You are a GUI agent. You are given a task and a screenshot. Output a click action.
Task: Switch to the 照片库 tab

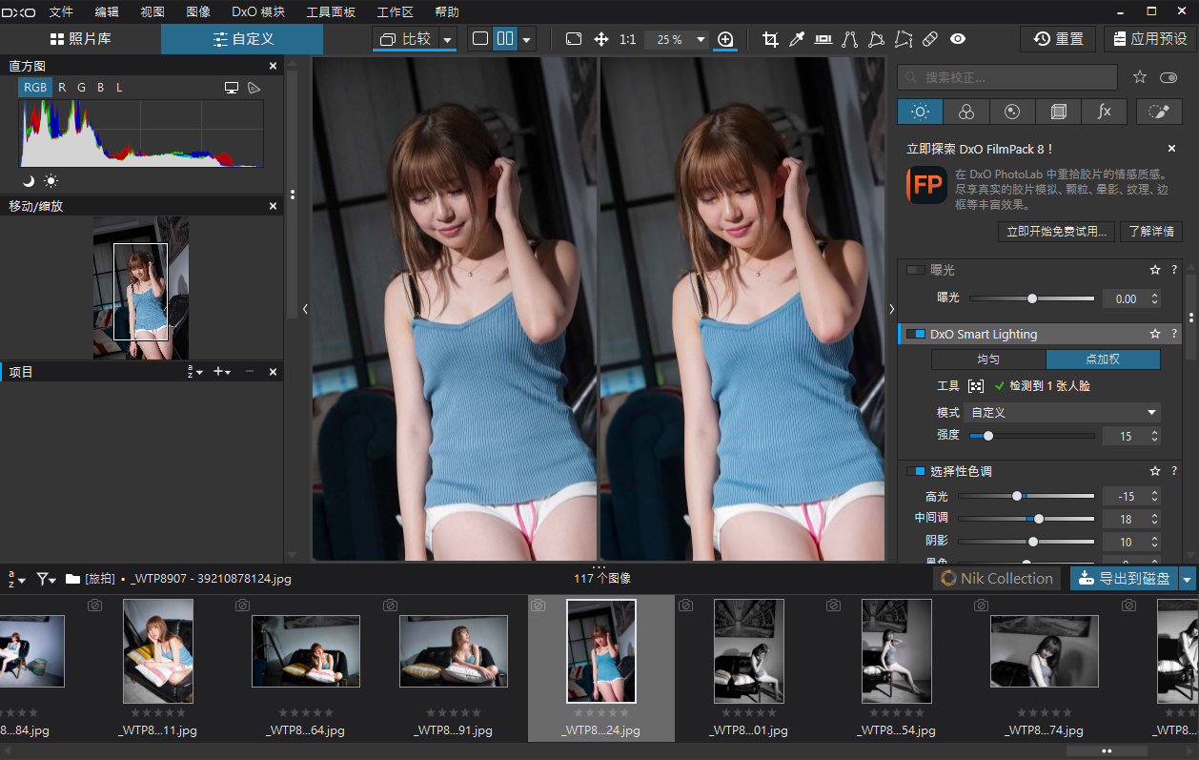pyautogui.click(x=80, y=39)
